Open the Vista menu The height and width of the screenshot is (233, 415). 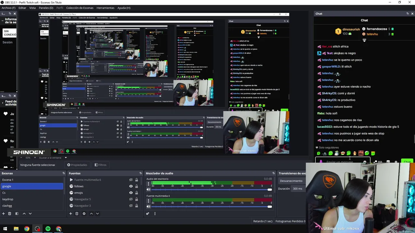tap(32, 8)
